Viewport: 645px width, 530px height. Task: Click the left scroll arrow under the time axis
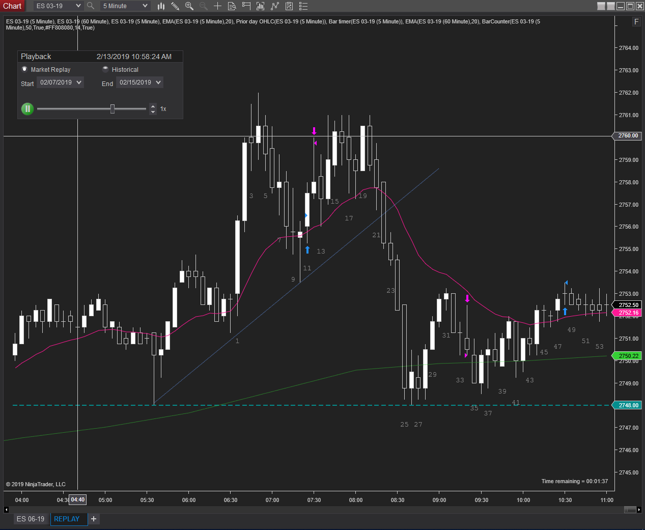click(6, 510)
